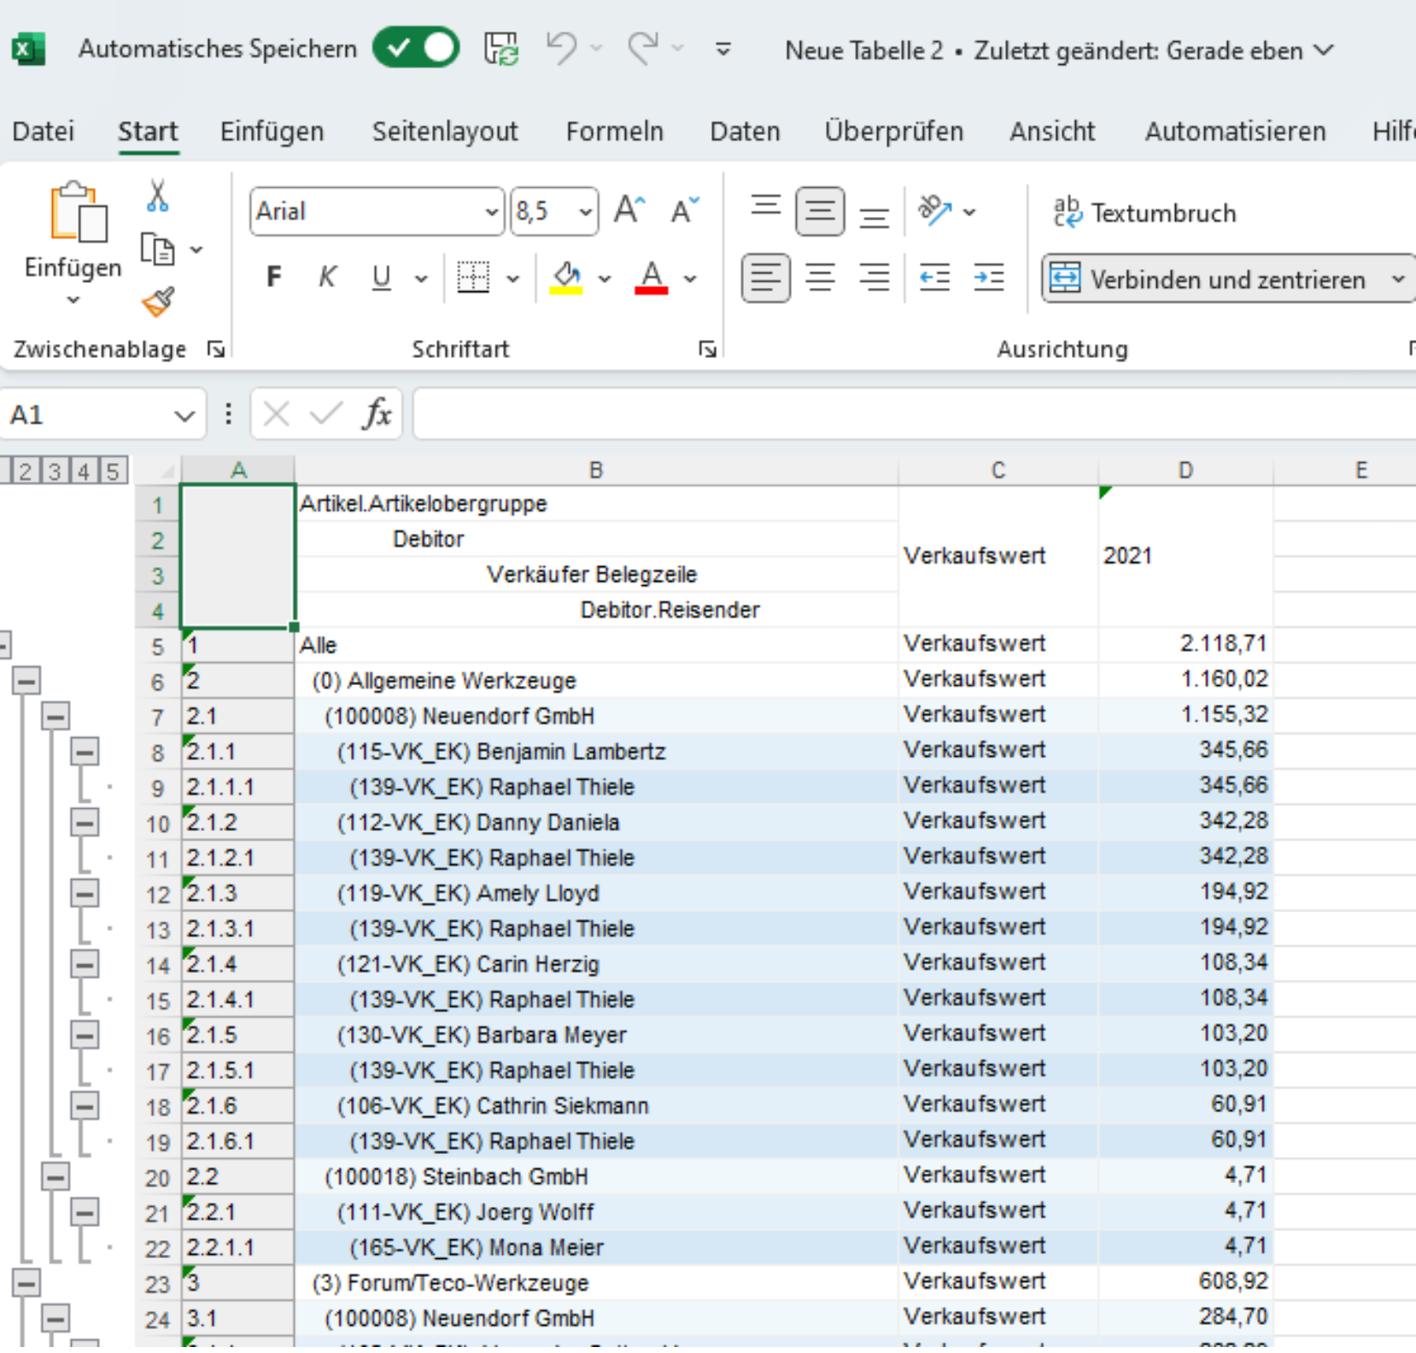
Task: Undo the last action
Action: 562,48
